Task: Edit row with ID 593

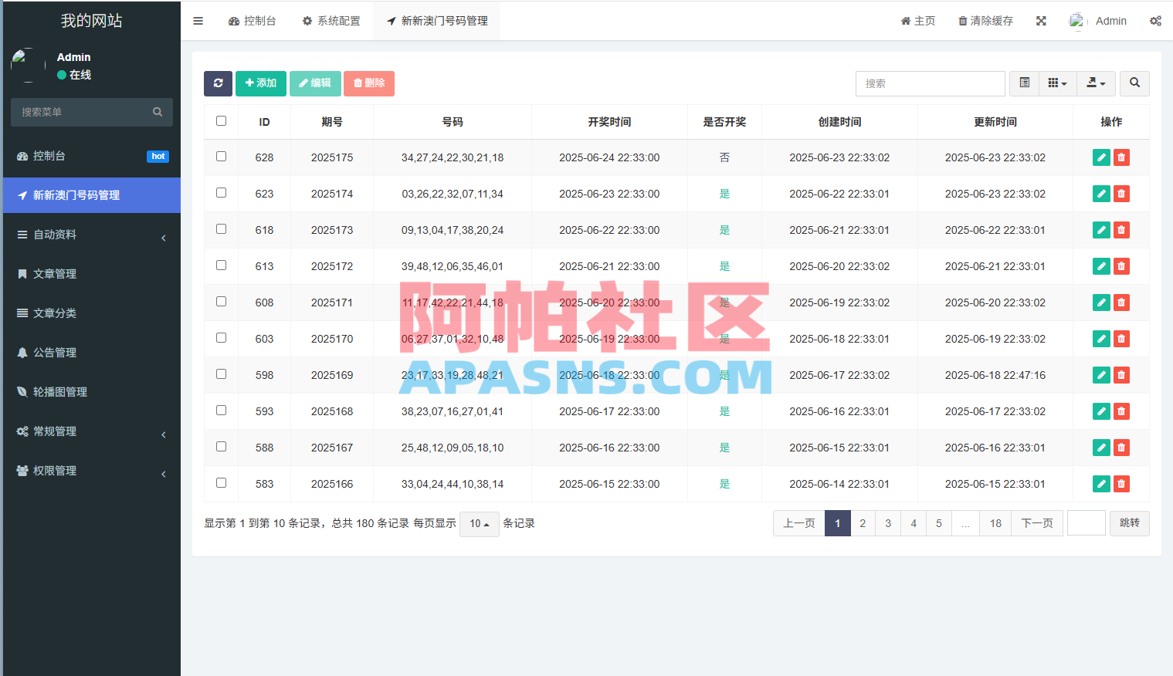Action: 1101,411
